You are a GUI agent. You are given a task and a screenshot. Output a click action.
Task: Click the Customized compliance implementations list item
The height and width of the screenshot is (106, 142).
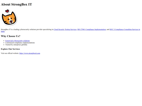20,43
